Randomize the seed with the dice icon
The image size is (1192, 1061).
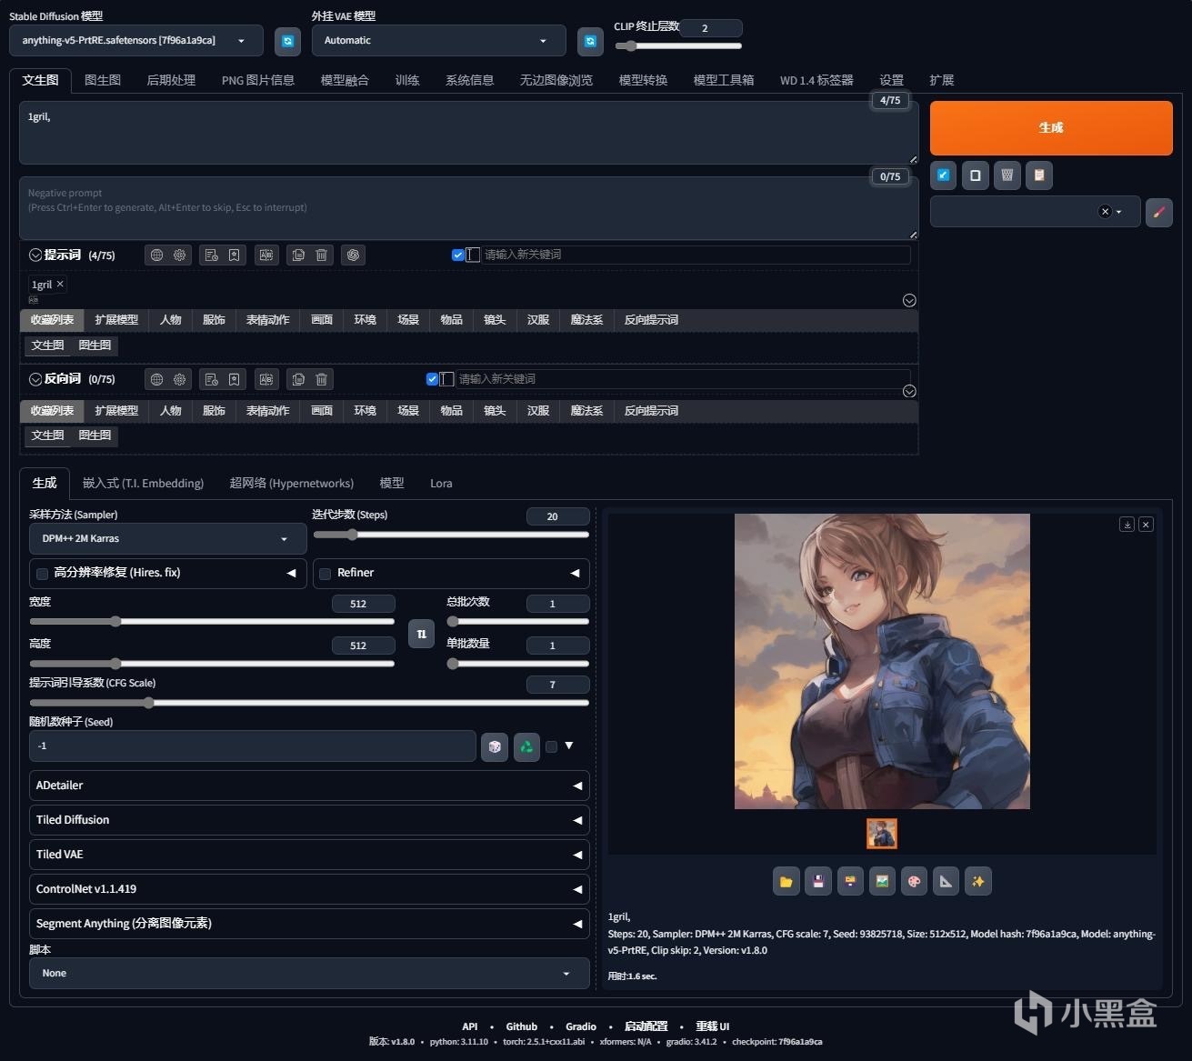[x=495, y=746]
